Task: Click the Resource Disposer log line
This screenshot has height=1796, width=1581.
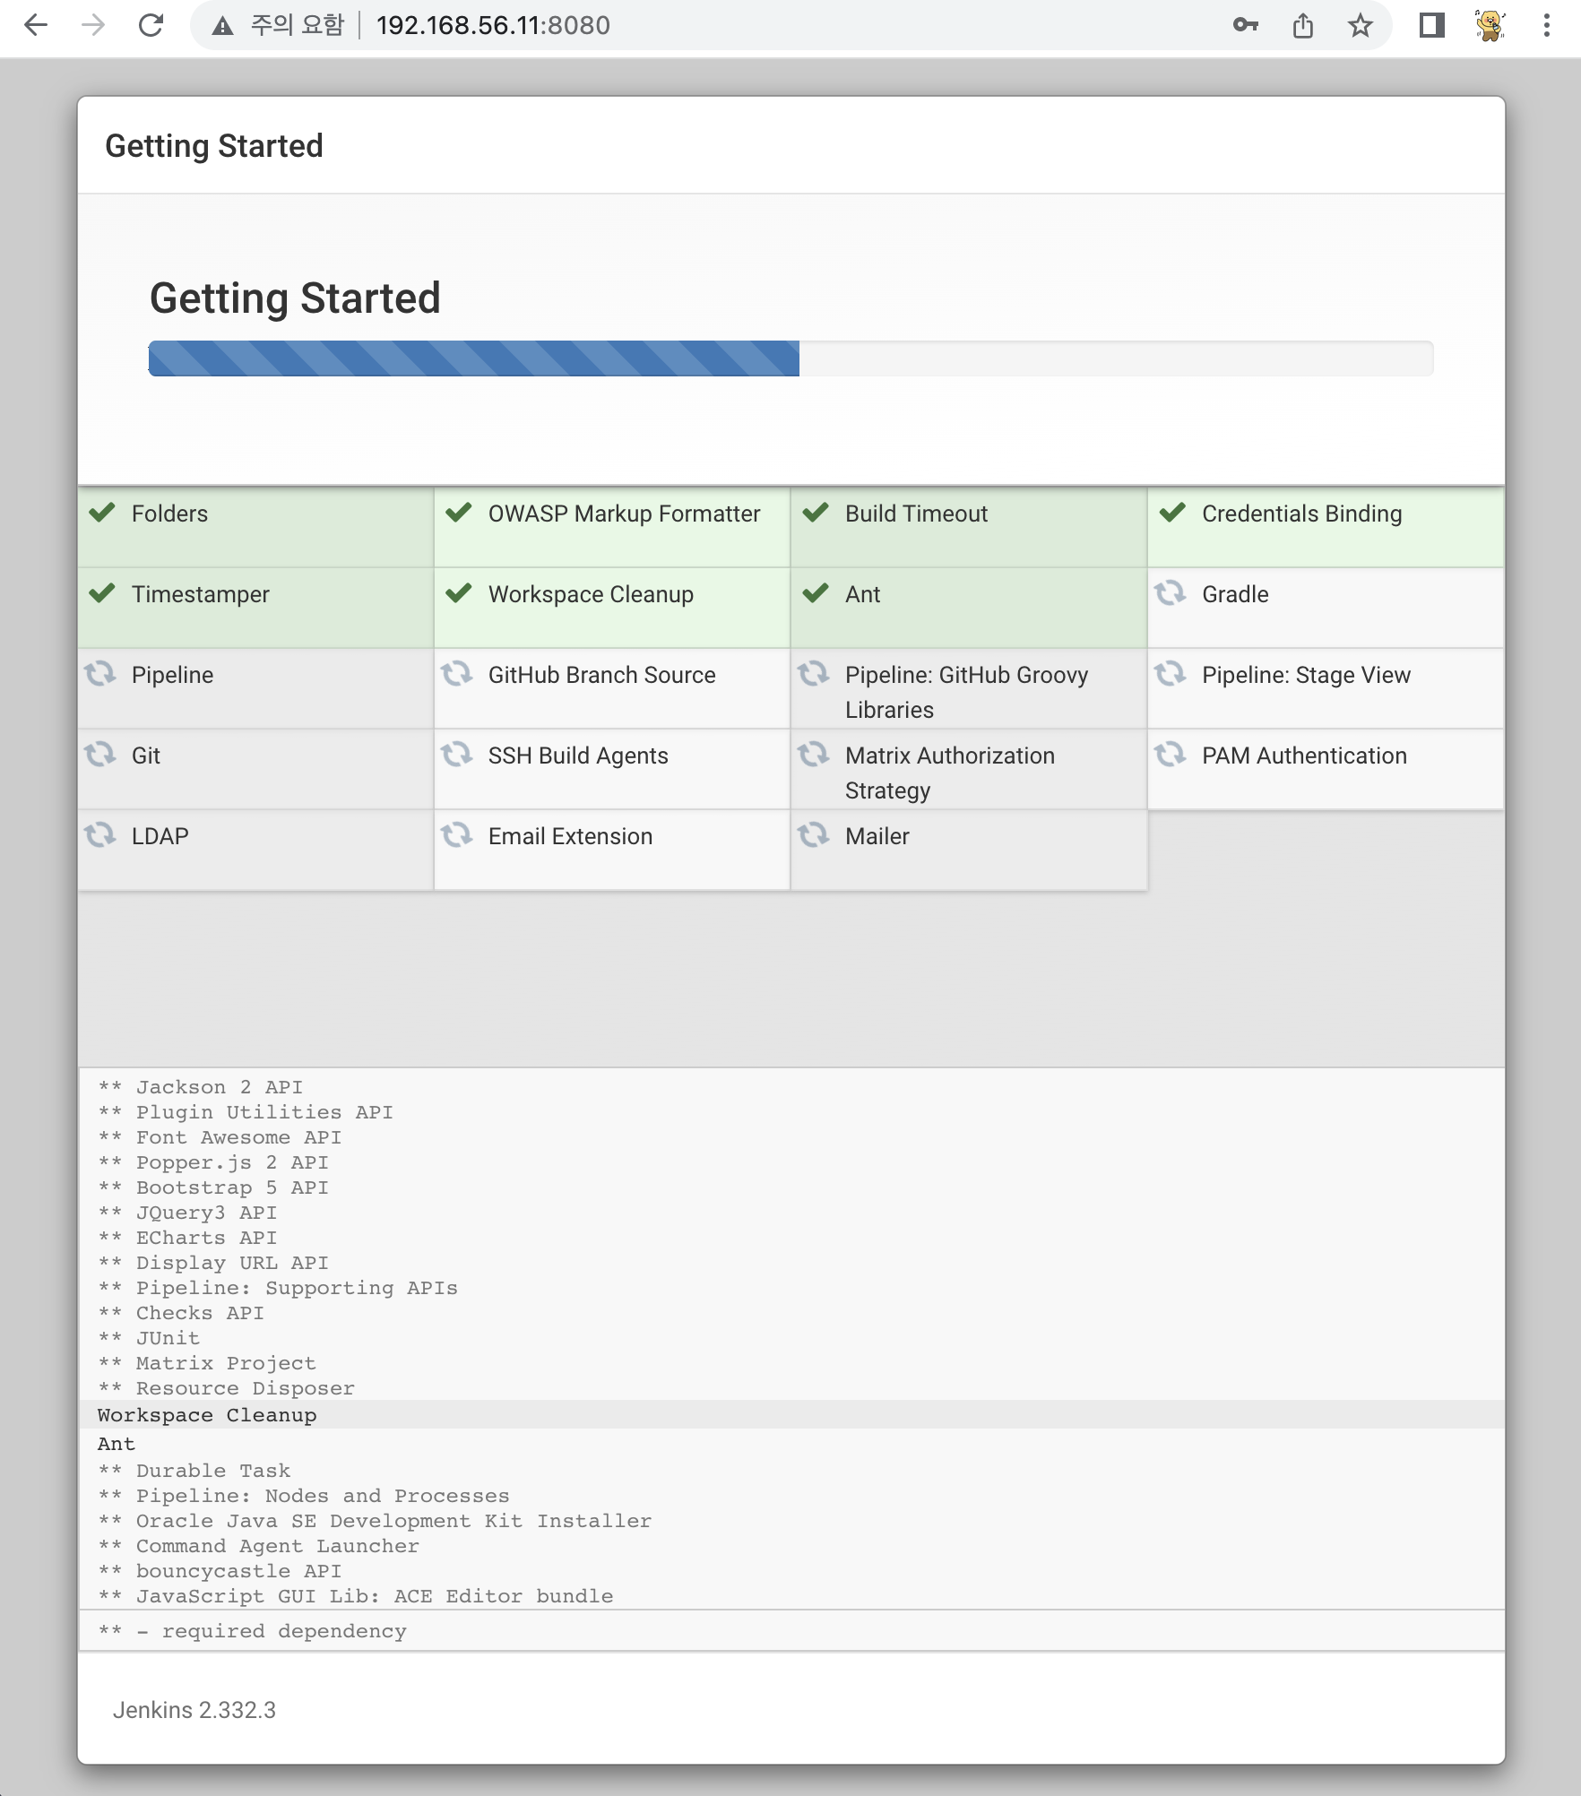Action: point(226,1388)
